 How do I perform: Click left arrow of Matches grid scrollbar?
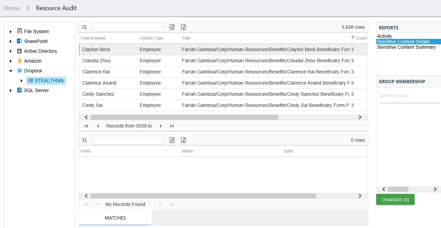87,196
